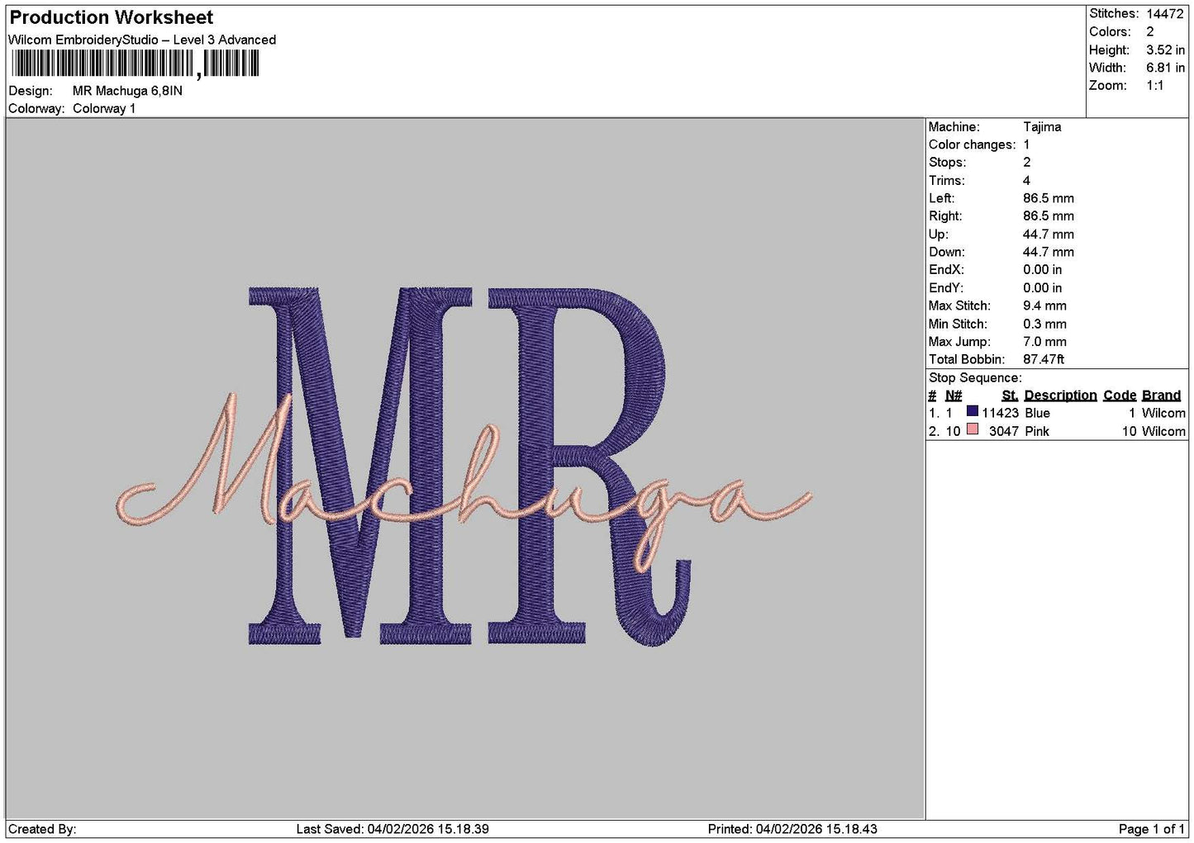The width and height of the screenshot is (1194, 843).
Task: Click the embroidered MR monogram preview
Action: coord(469,465)
